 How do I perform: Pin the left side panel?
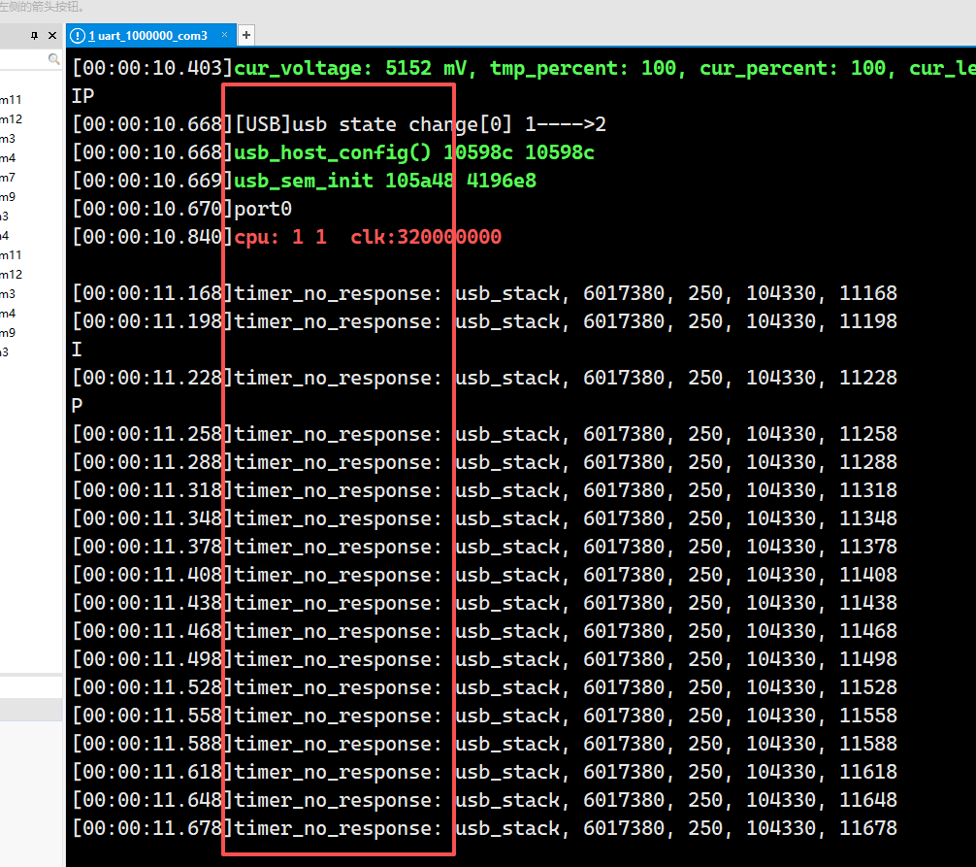(34, 36)
